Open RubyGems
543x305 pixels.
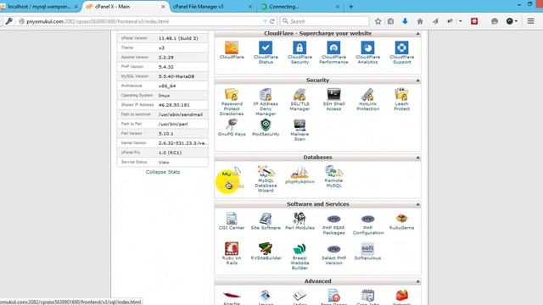click(401, 221)
